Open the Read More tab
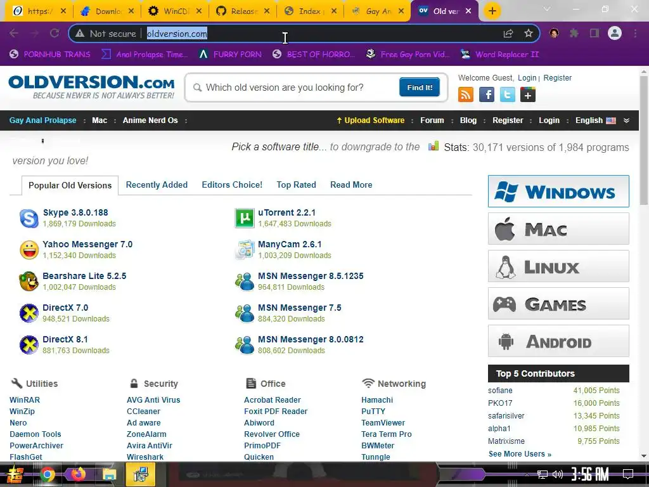Screen dimensions: 649x487 click(x=351, y=185)
